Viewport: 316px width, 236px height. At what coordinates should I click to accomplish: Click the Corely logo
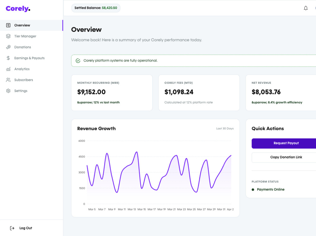pos(18,9)
